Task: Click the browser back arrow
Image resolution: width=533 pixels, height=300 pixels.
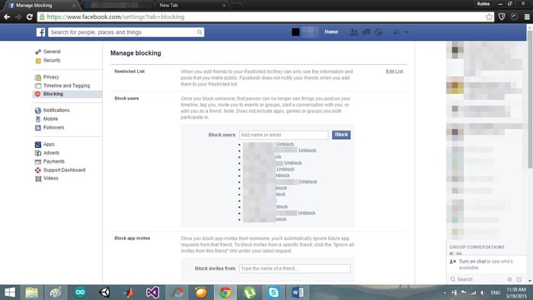Action: (x=7, y=17)
